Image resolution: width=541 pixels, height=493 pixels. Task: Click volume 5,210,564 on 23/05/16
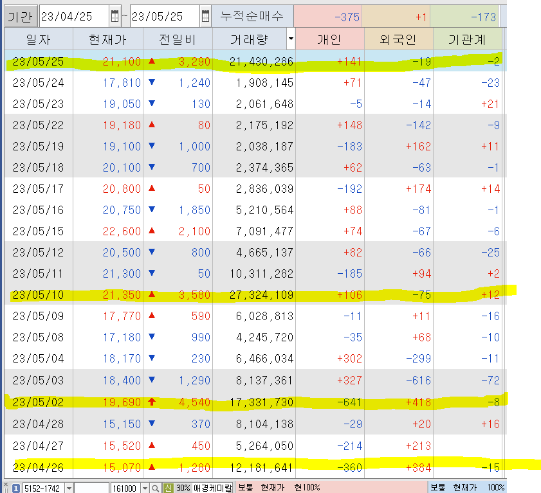(x=264, y=210)
